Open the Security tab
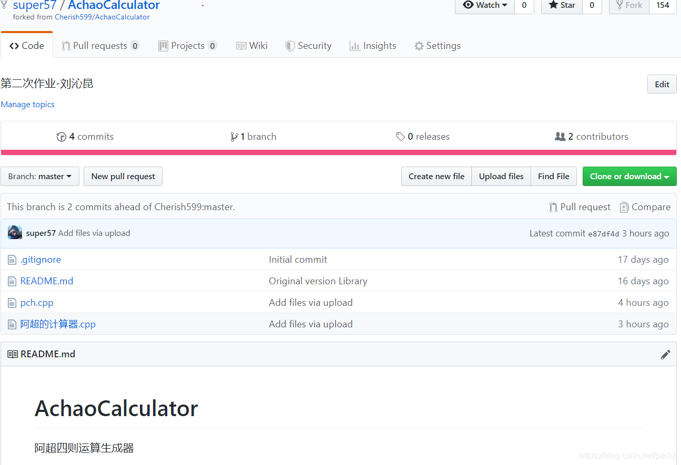 309,46
